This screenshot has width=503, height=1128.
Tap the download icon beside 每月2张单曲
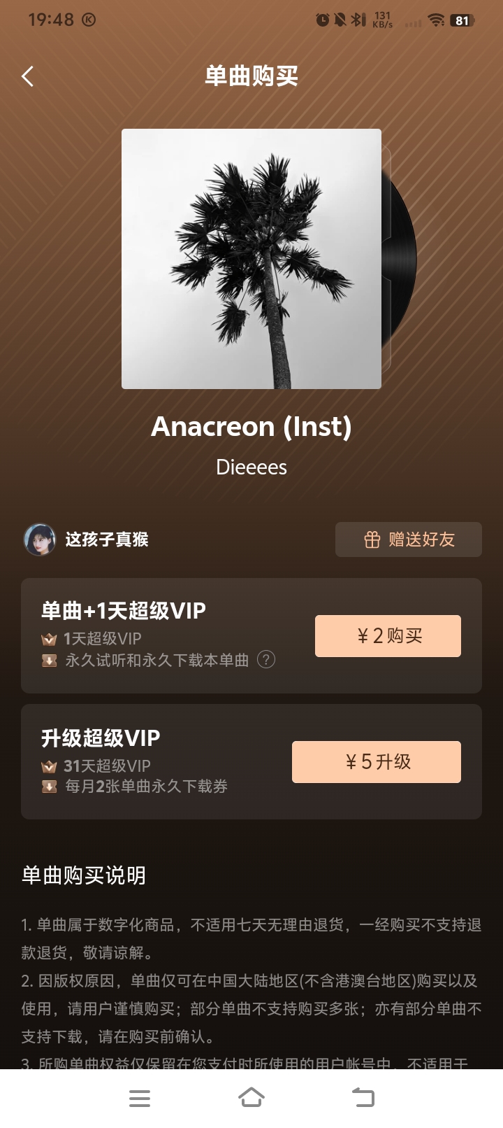(49, 787)
